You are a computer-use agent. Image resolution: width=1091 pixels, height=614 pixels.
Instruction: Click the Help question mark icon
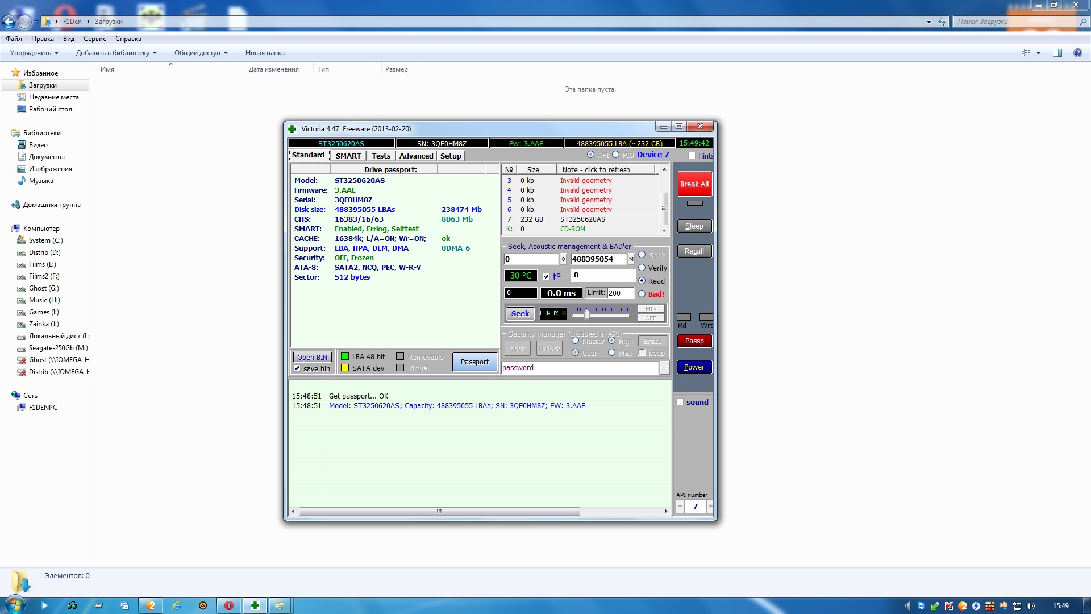pos(1077,53)
